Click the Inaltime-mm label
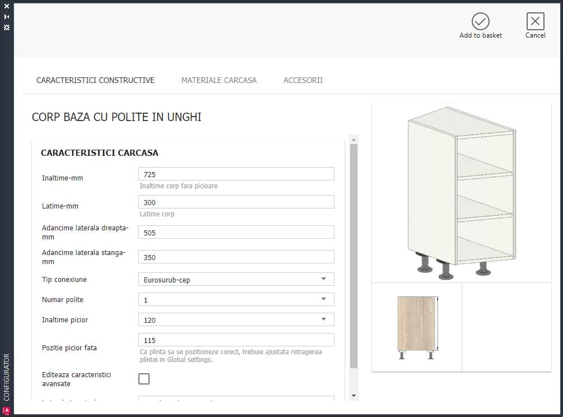Viewport: 563px width, 417px height. coord(63,178)
